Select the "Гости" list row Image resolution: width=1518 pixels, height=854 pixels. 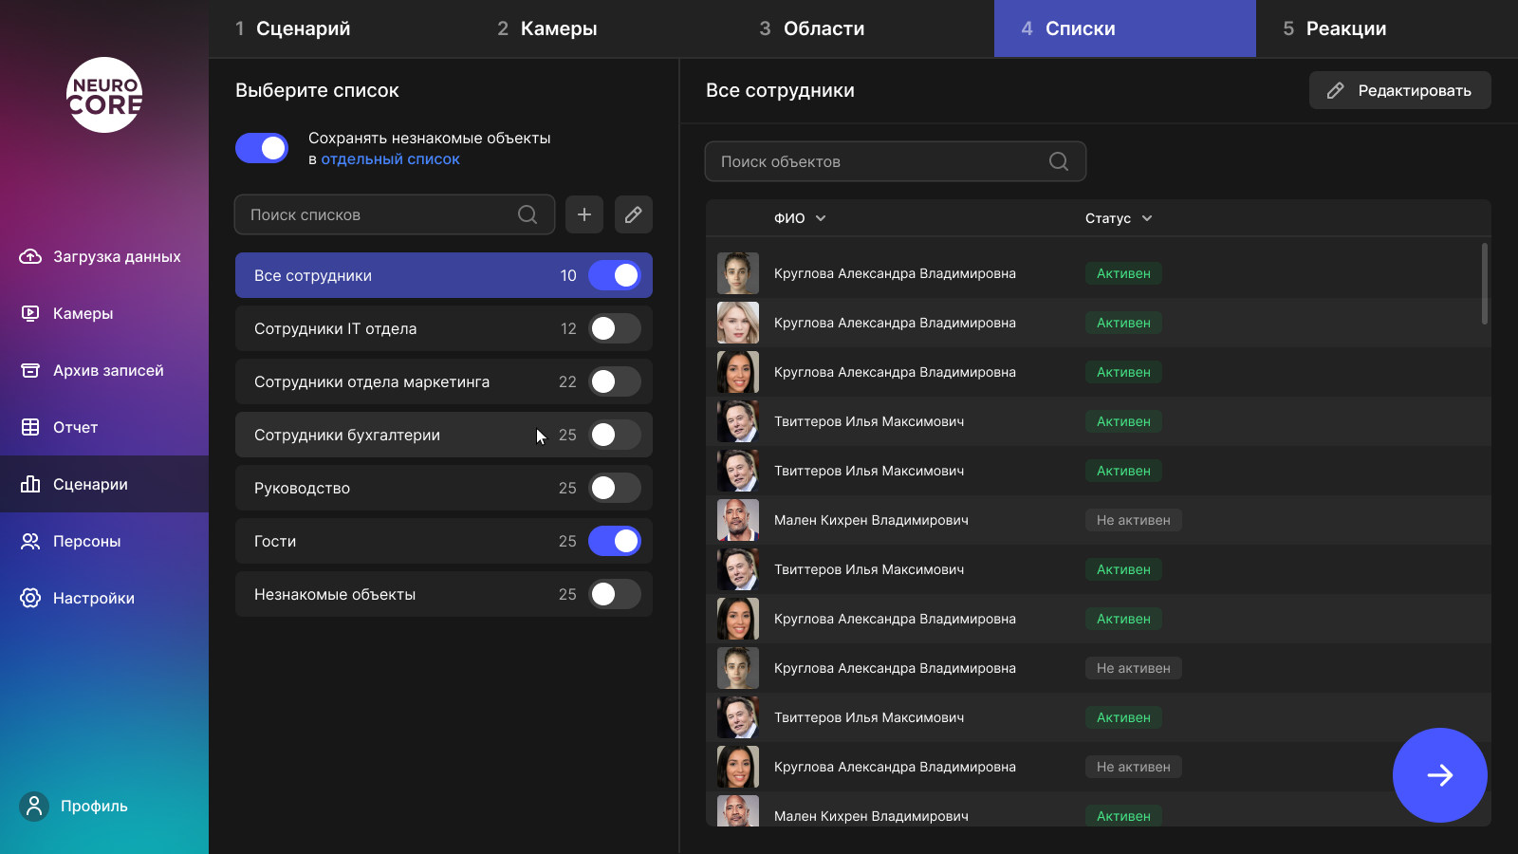444,541
